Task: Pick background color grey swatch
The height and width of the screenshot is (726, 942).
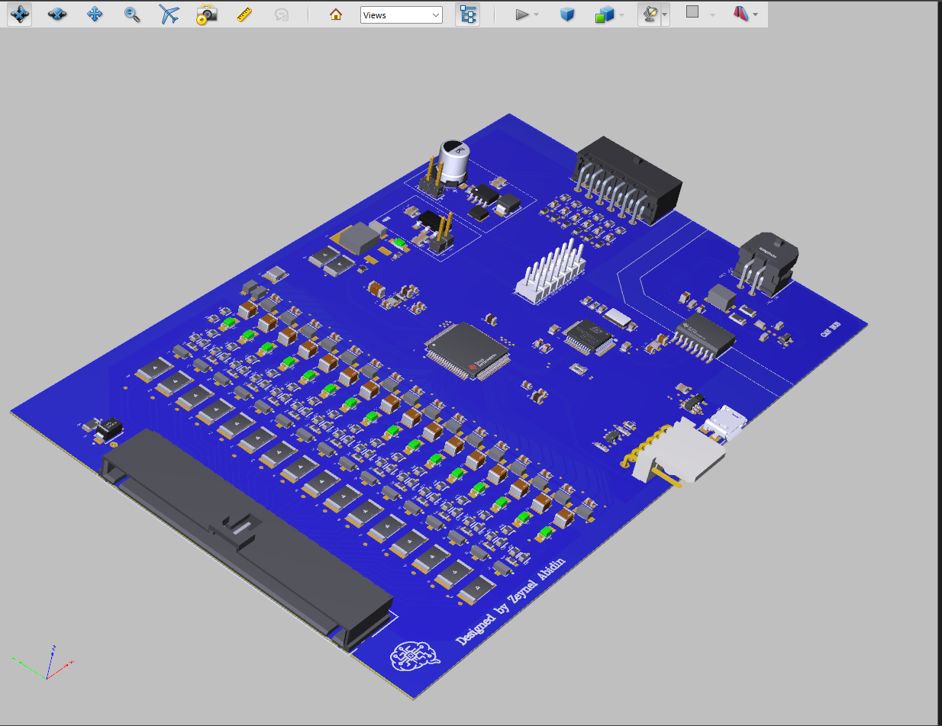Action: pyautogui.click(x=692, y=12)
